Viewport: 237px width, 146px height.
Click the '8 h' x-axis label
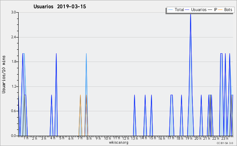(x=89, y=138)
